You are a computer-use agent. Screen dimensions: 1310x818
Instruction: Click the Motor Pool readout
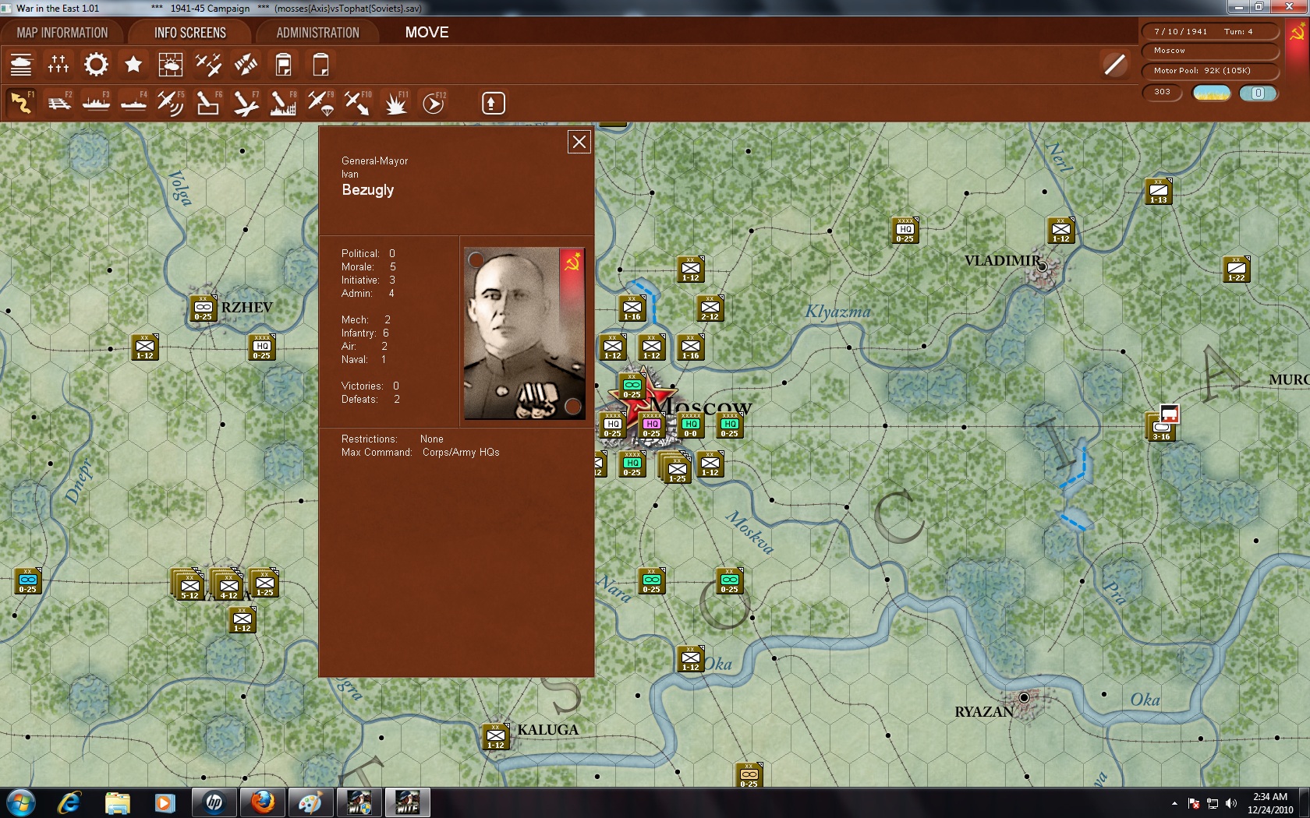point(1210,71)
